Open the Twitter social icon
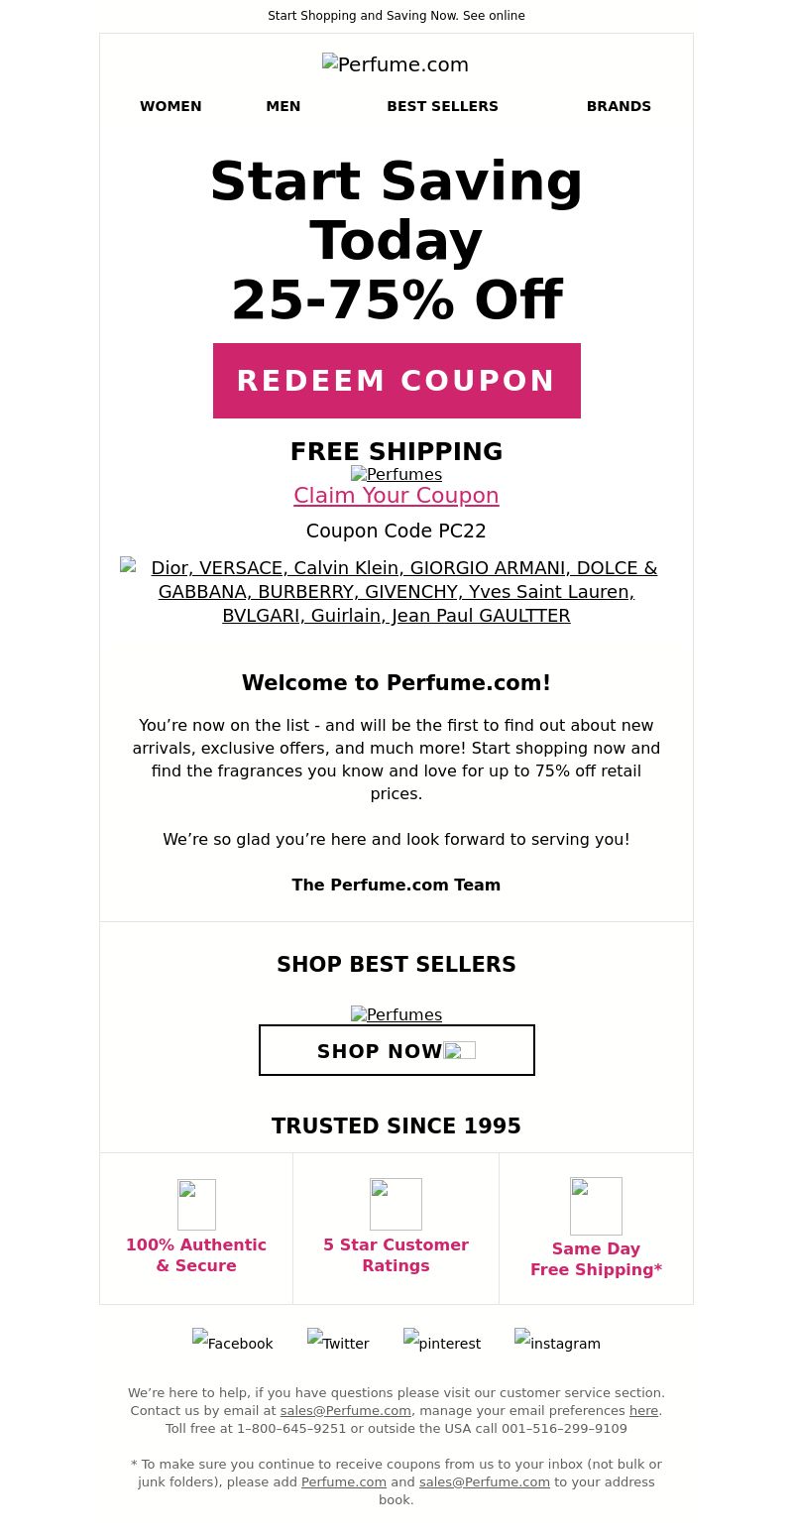The height and width of the screenshot is (1538, 793). pos(338,1342)
